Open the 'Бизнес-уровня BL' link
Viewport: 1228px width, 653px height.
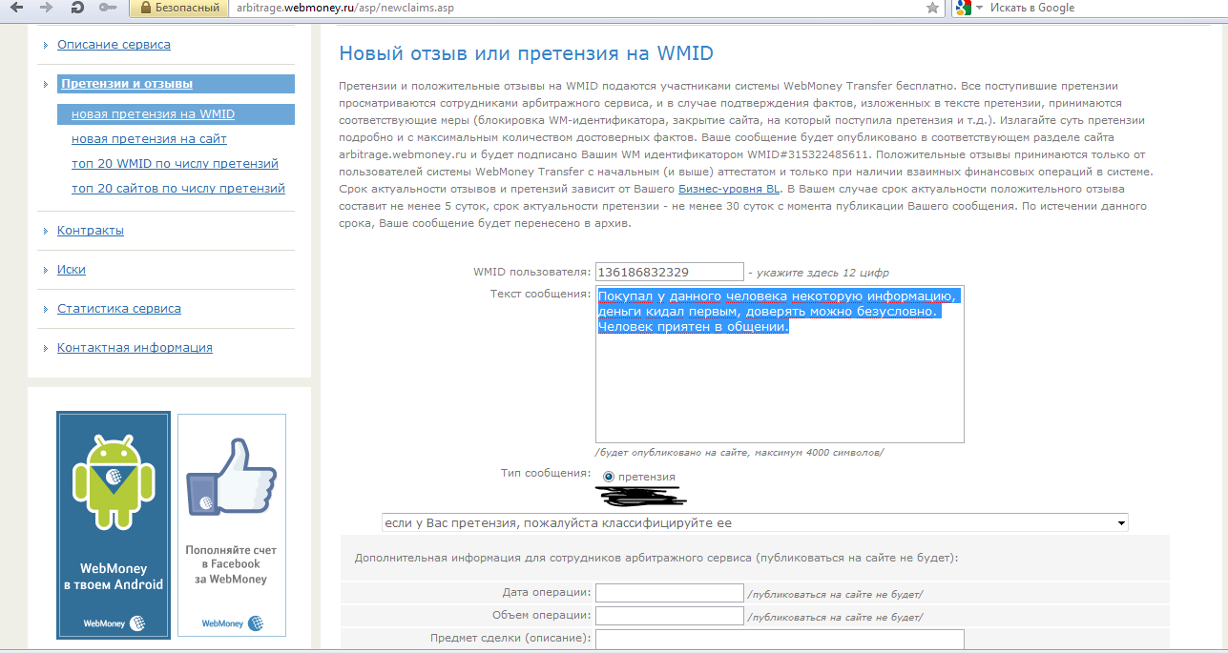(x=728, y=189)
